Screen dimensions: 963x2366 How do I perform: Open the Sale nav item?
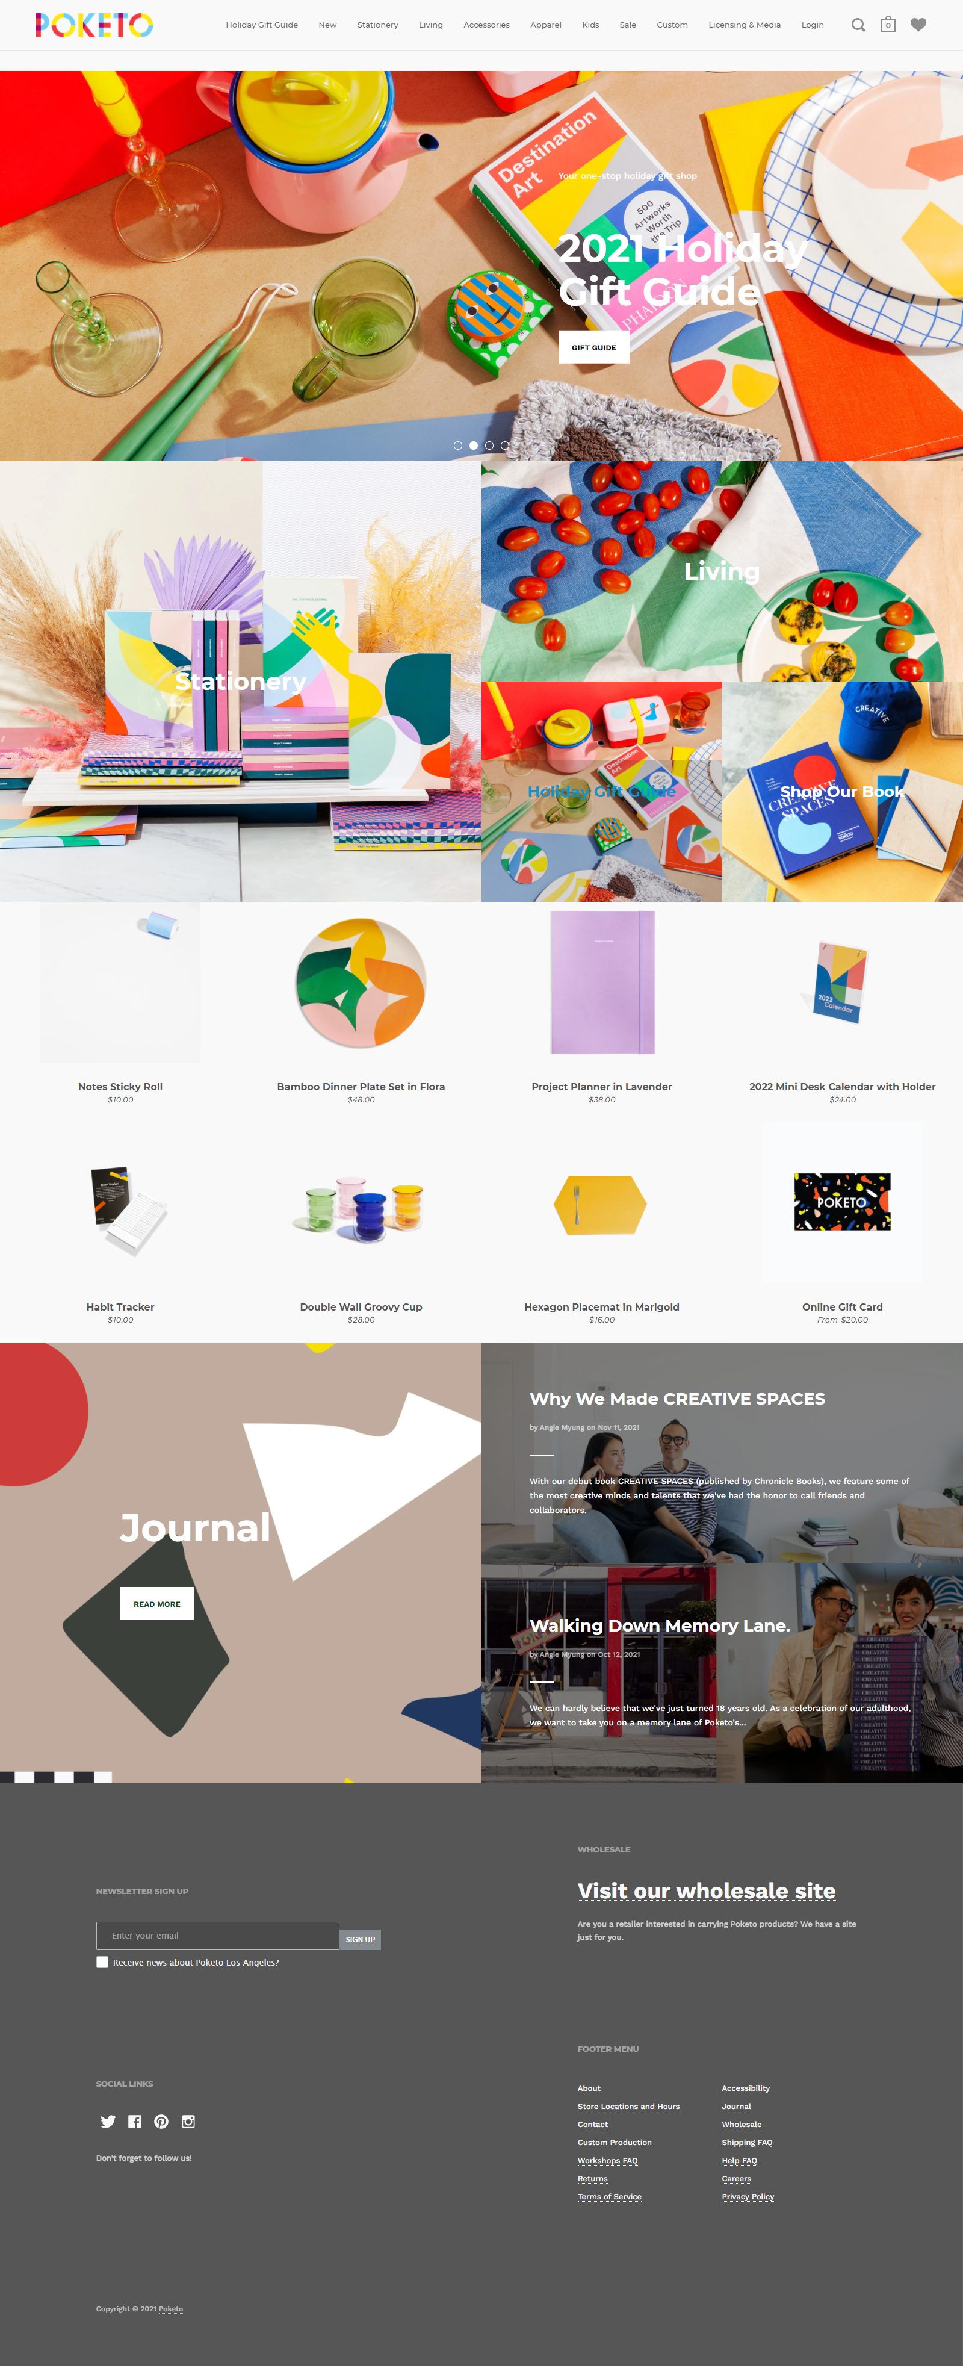(628, 25)
